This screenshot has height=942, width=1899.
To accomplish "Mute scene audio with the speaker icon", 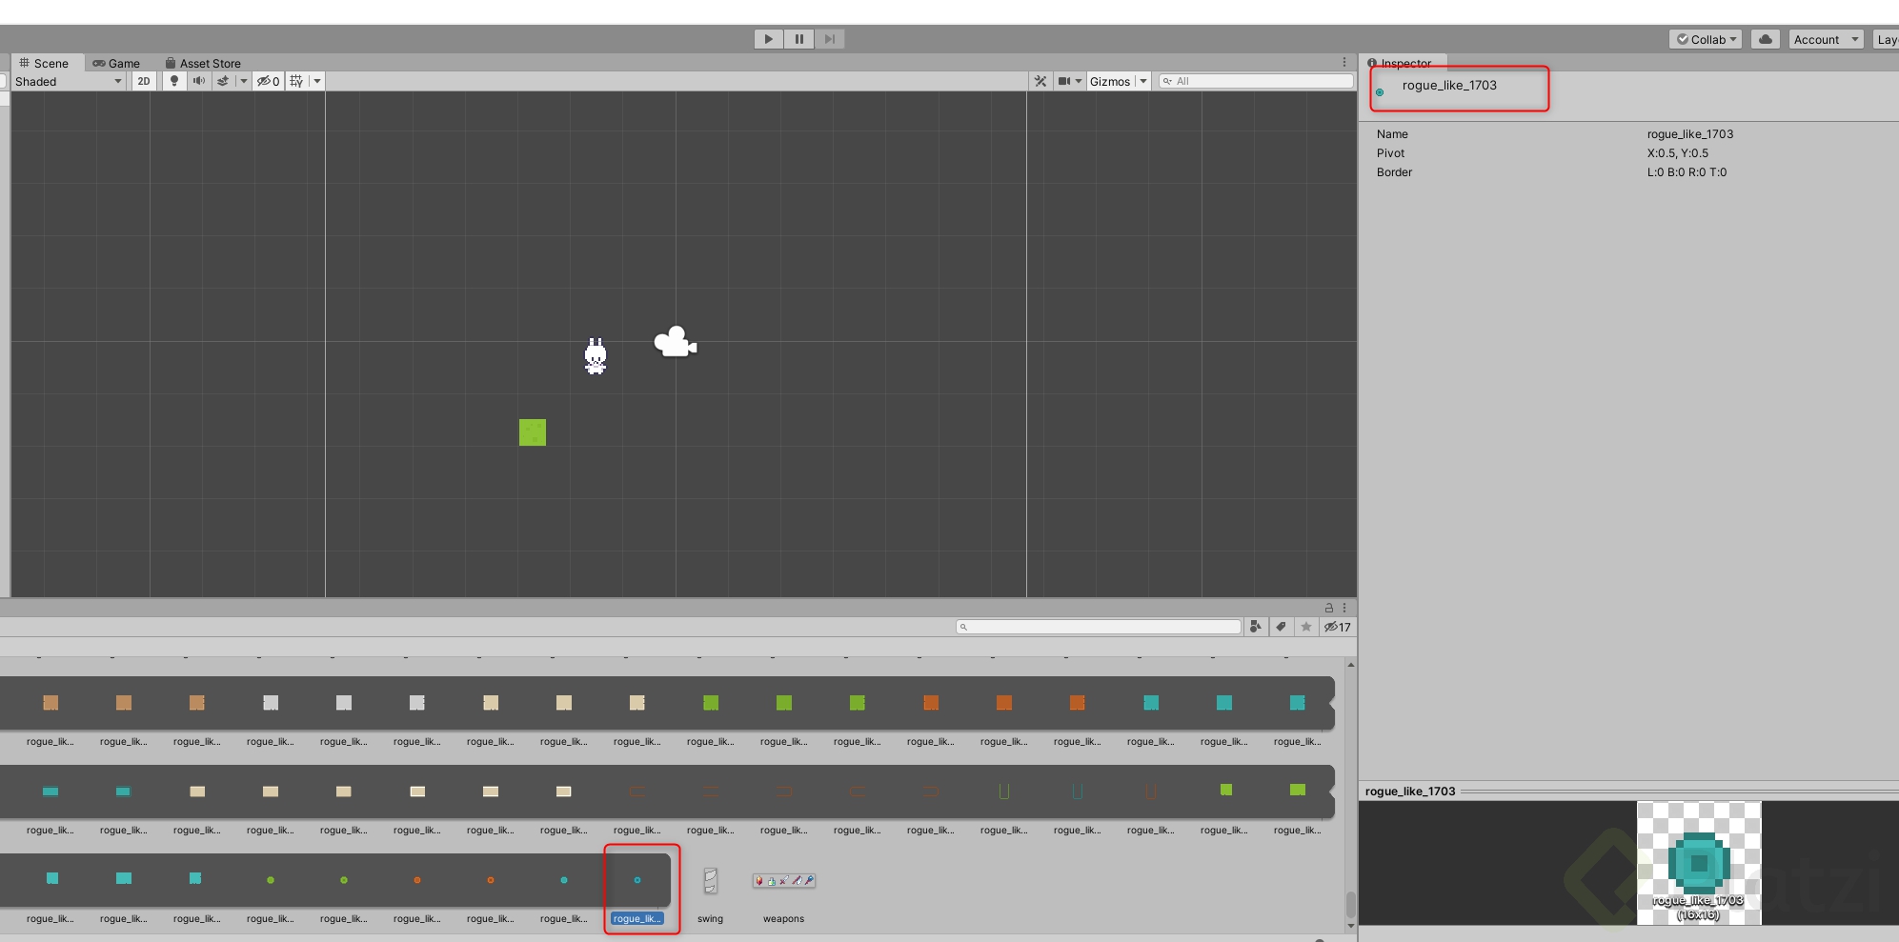I will [198, 81].
